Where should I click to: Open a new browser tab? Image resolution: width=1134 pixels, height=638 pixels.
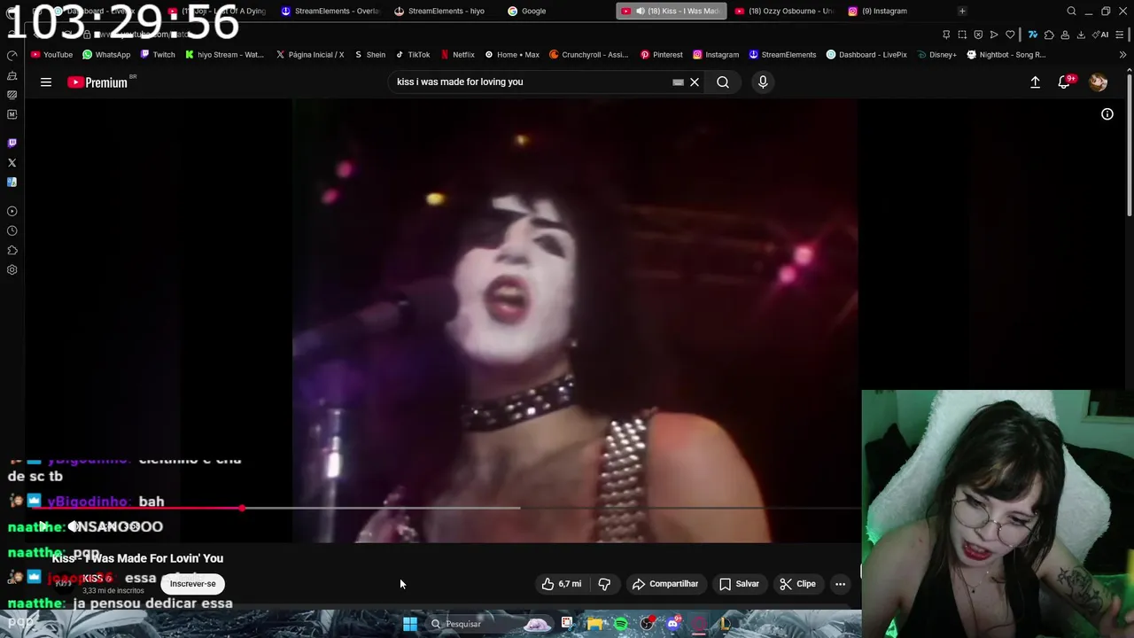coord(962,11)
